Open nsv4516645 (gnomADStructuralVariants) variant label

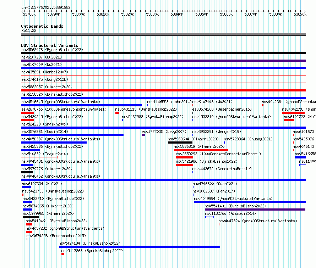[61, 102]
